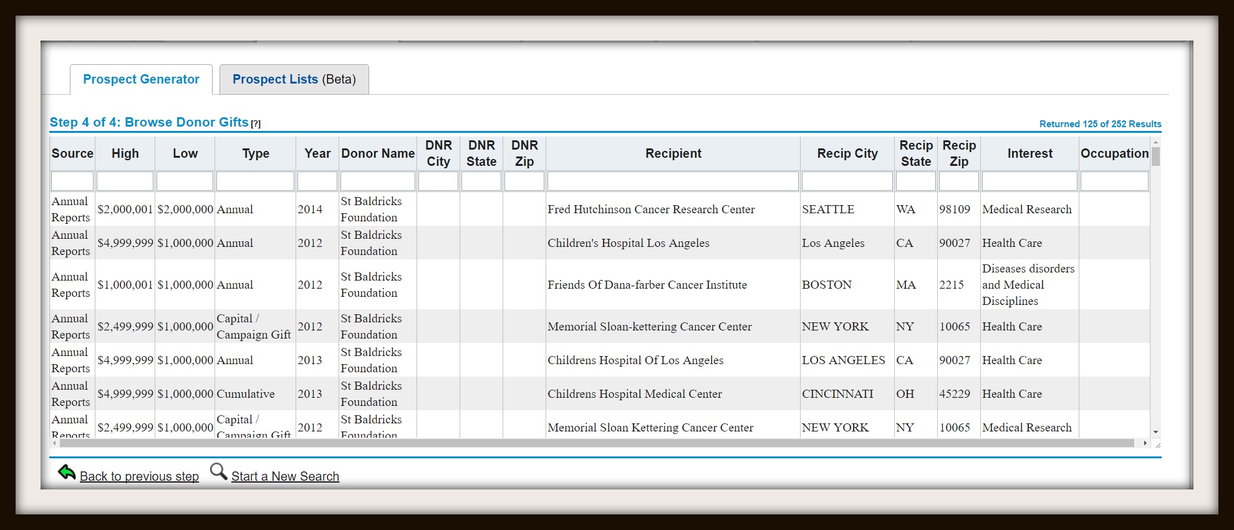Focus the Recipient filter field
This screenshot has height=530, width=1234.
click(673, 181)
